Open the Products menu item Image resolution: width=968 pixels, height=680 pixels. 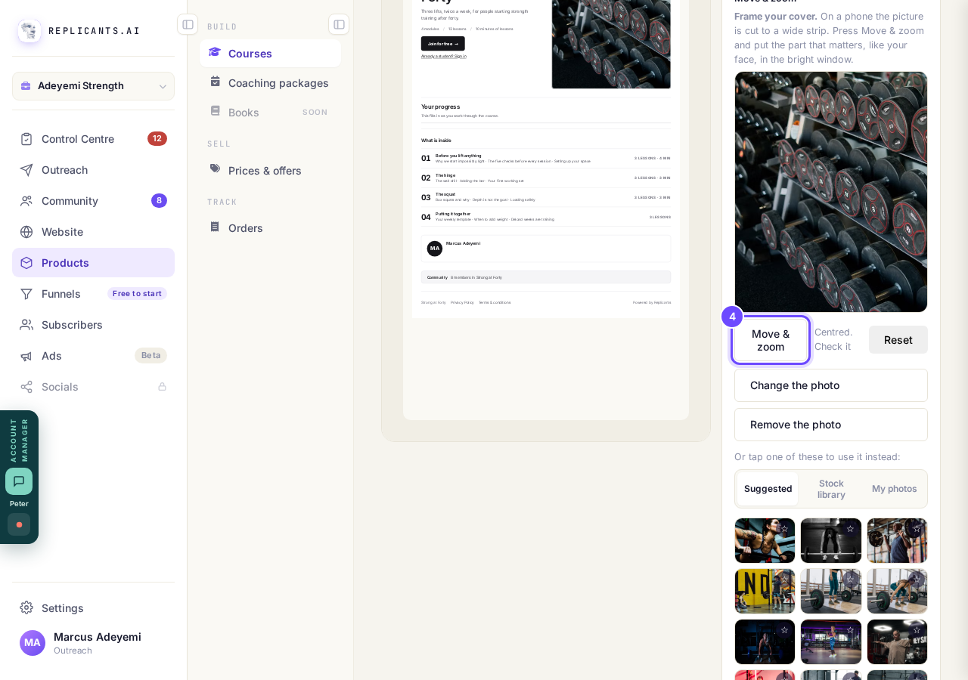(x=93, y=263)
